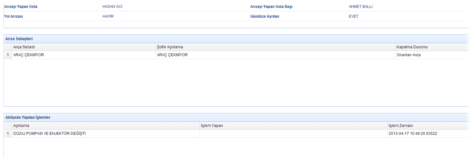Select the DOZAJ POMPASI VE ENJEKTÖR DEĞİŞTİ row
This screenshot has height=161, width=471.
click(50, 134)
